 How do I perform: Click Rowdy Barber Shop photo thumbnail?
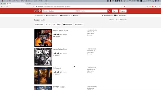43,38
